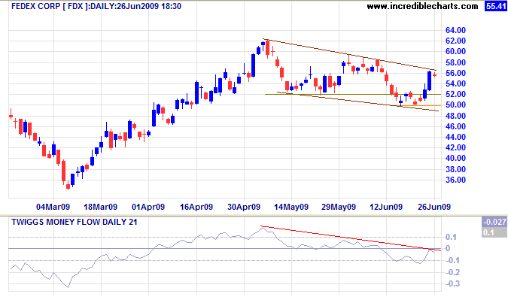Select the 36.00 price axis label

click(x=455, y=180)
